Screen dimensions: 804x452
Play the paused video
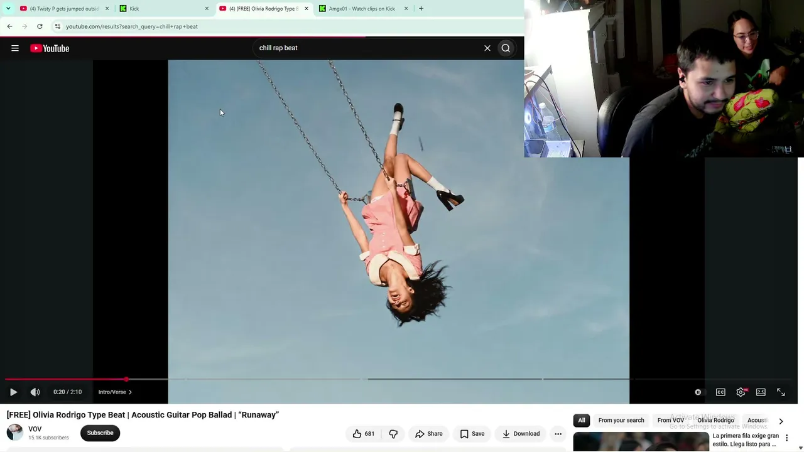[13, 392]
